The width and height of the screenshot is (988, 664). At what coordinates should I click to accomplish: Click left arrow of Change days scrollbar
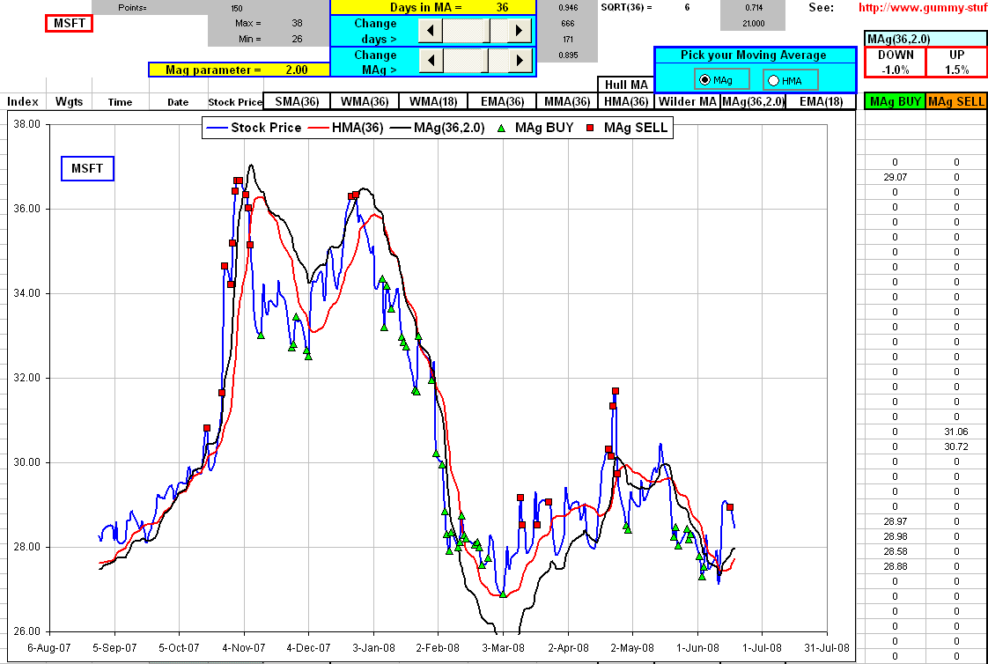coord(431,30)
